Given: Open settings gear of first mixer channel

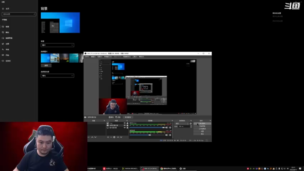Looking at the screenshot, I should pos(170,128).
